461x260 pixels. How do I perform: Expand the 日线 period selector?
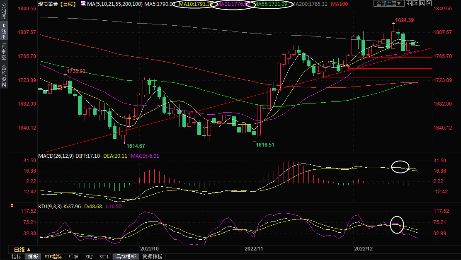[22, 250]
